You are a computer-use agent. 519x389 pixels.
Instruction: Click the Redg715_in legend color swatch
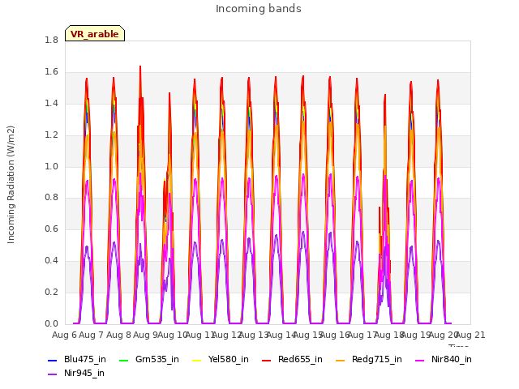coord(341,360)
